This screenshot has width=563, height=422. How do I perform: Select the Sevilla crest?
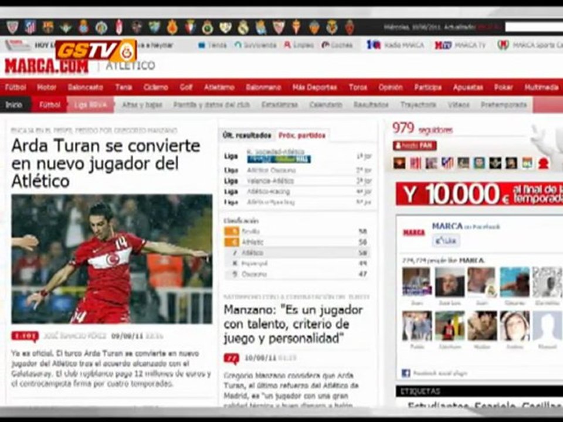point(279,27)
